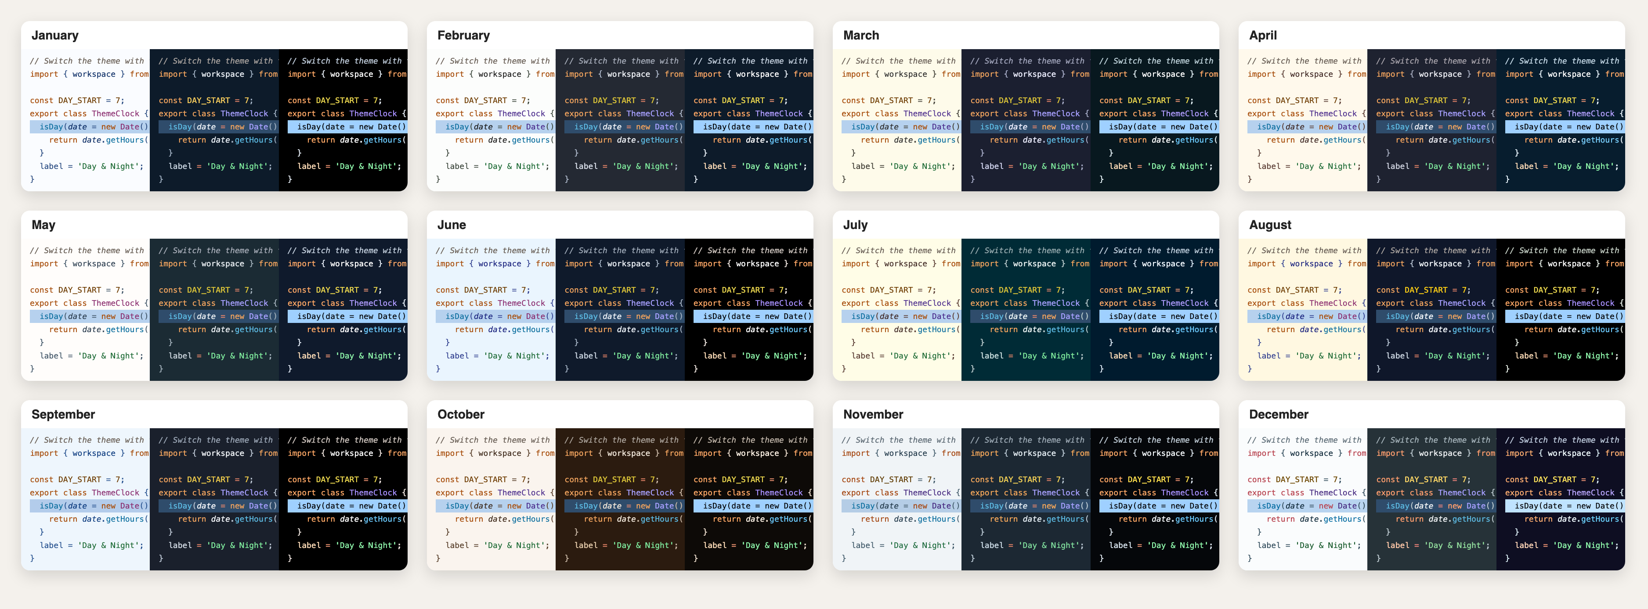Select the February heading

click(464, 36)
